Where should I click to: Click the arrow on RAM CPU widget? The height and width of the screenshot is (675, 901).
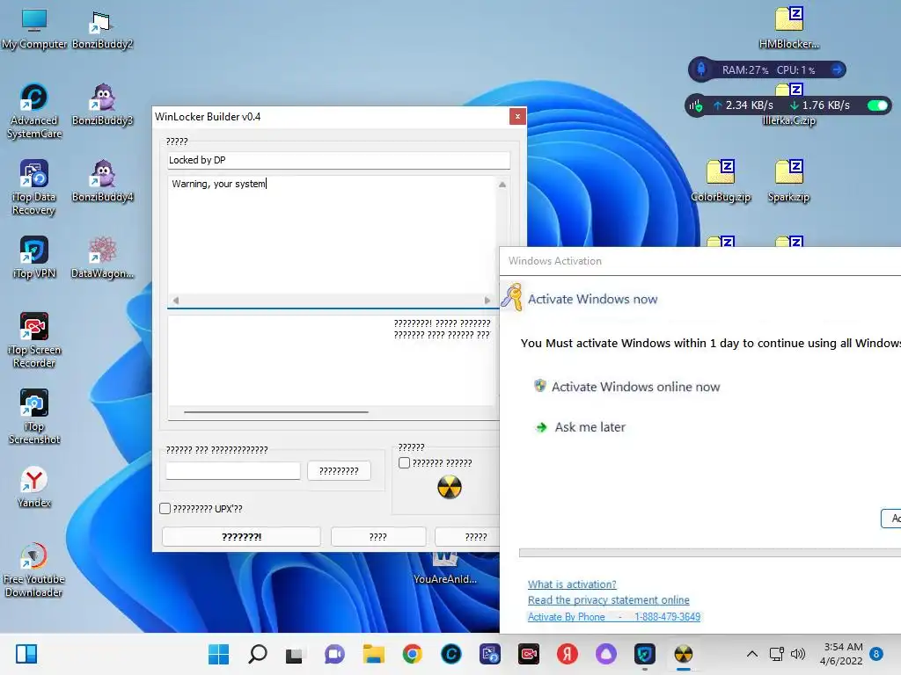tap(838, 69)
